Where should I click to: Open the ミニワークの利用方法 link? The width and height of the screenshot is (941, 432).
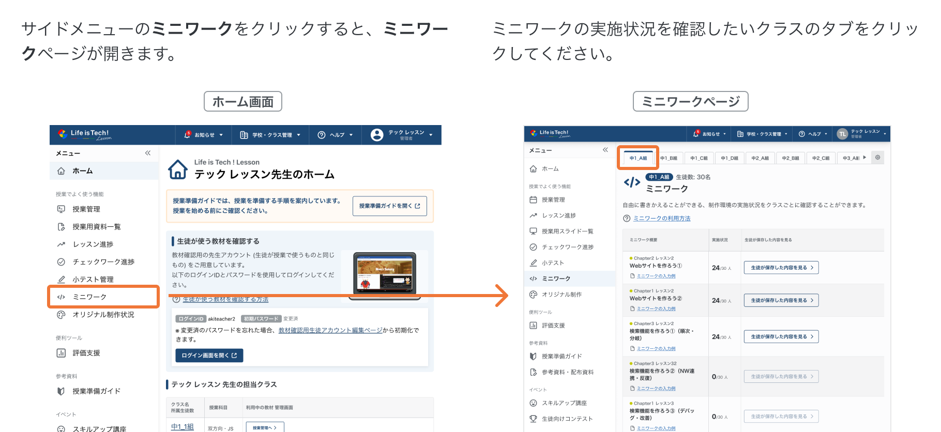[x=662, y=219]
